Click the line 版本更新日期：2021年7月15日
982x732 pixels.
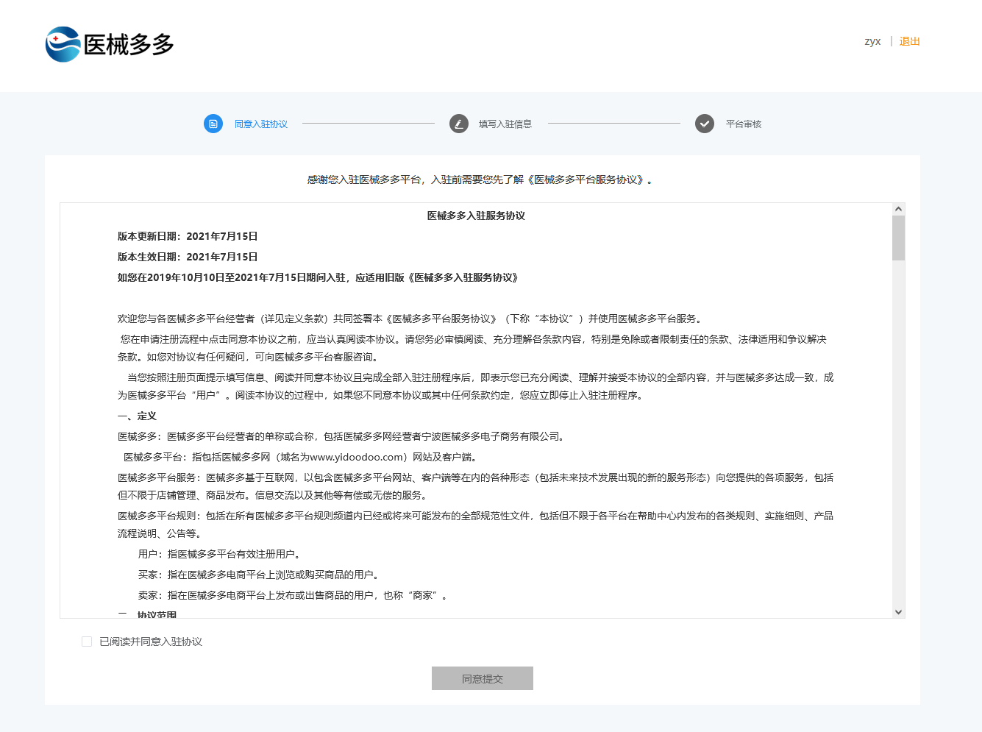coord(188,236)
